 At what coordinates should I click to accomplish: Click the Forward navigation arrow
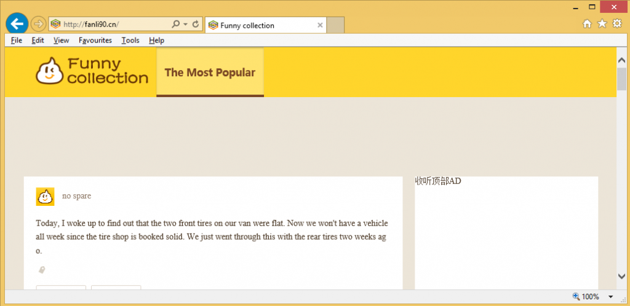click(x=38, y=24)
